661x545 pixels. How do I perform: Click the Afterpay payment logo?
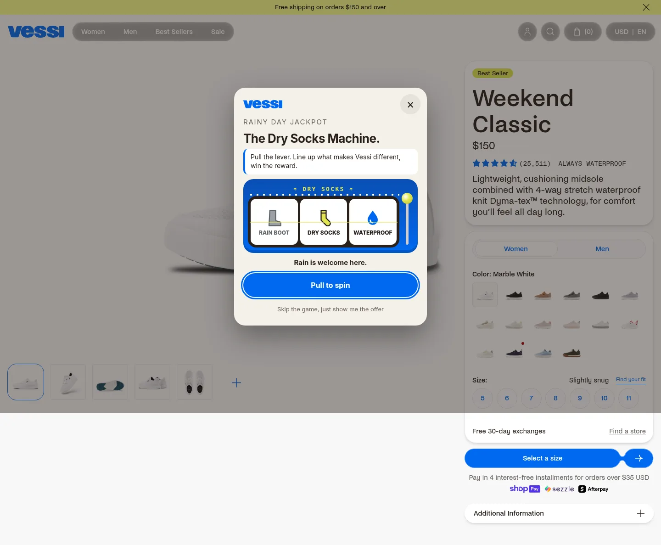[x=594, y=489]
